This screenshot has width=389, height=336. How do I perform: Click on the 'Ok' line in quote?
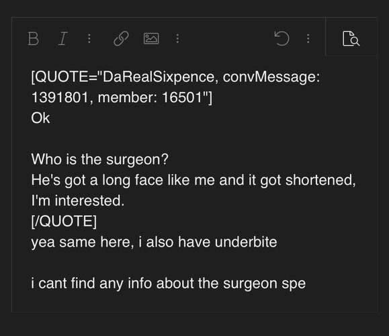[40, 118]
